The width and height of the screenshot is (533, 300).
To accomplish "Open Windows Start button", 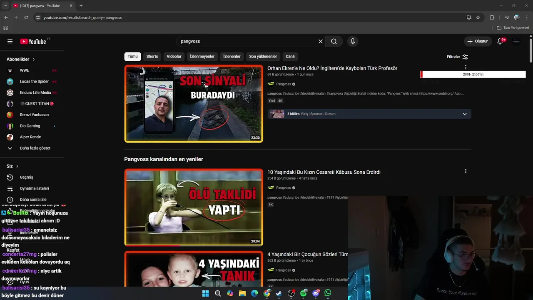I will 205,293.
